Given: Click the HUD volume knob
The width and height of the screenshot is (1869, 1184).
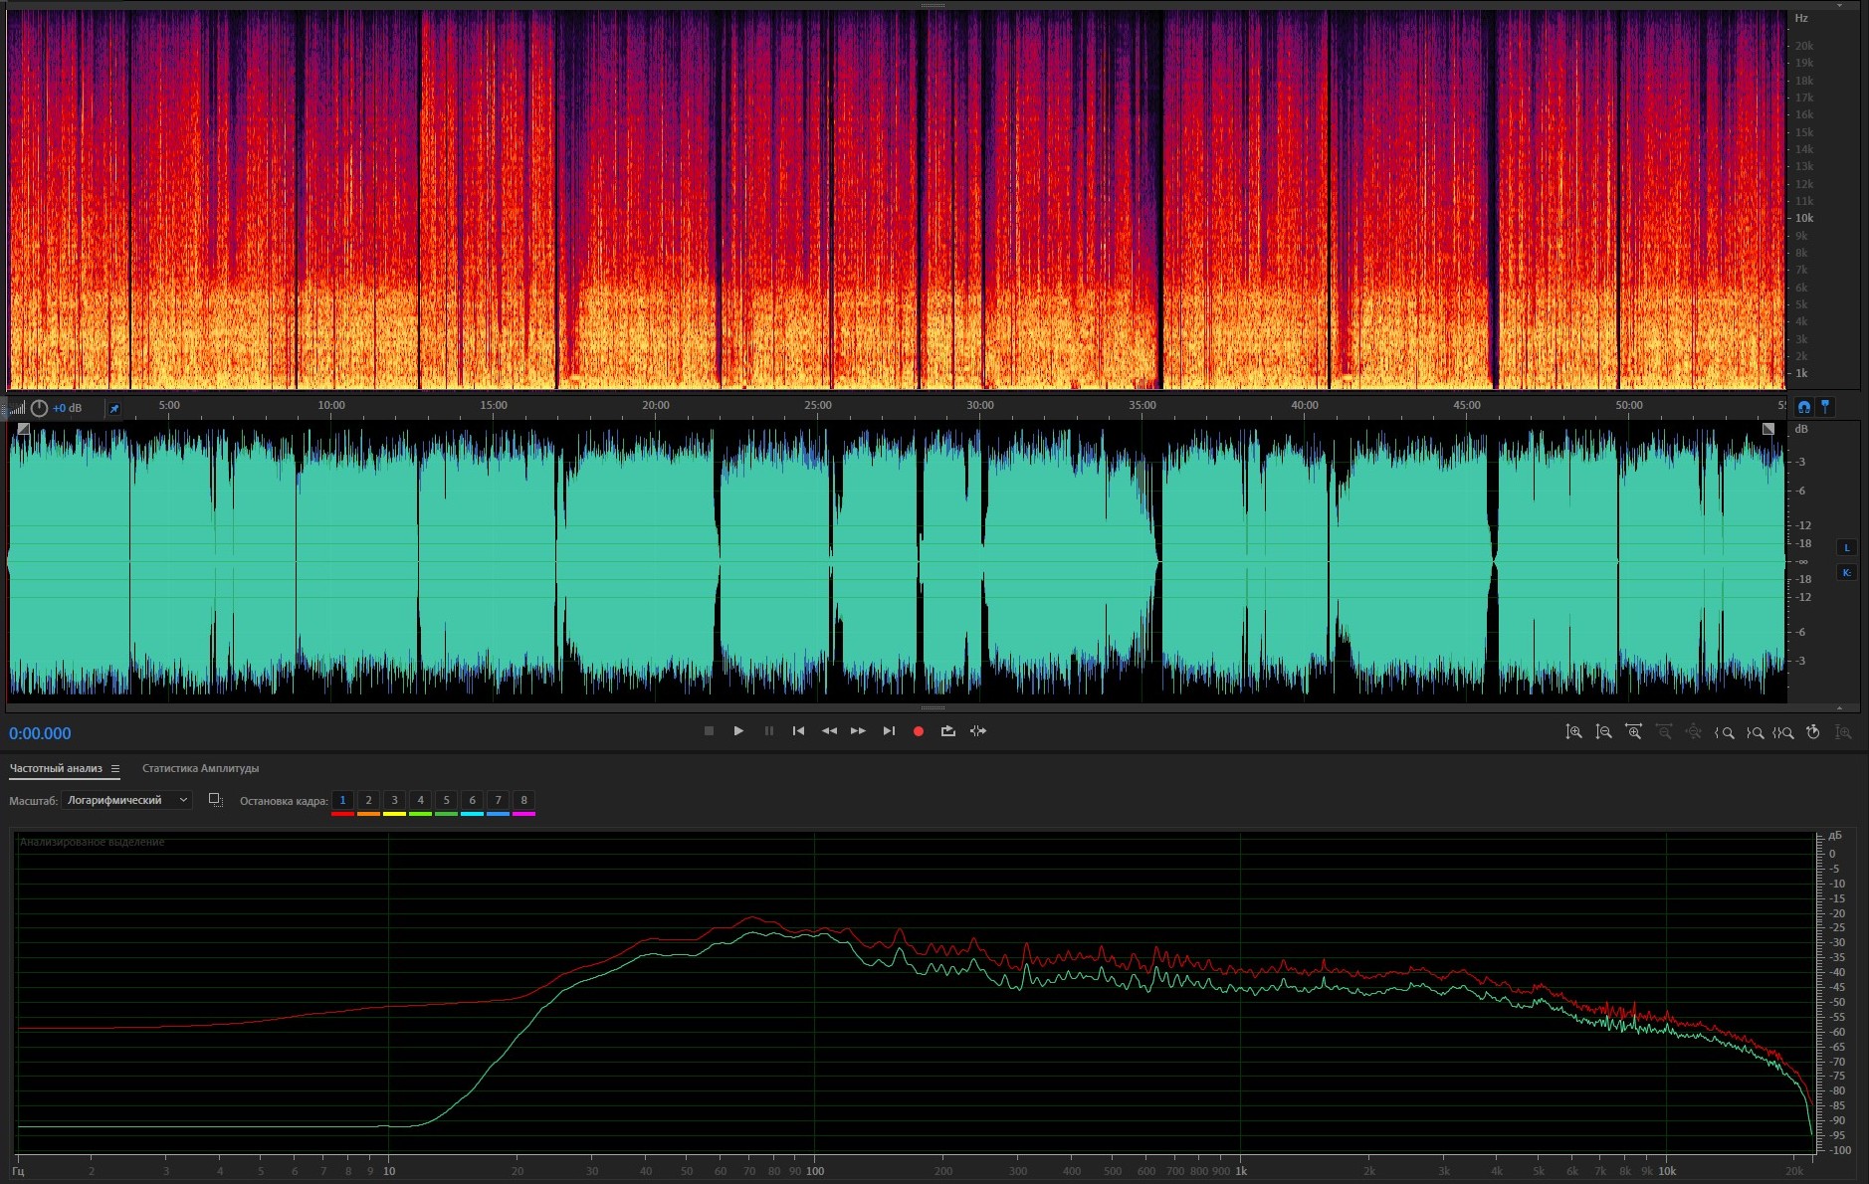Looking at the screenshot, I should click(39, 408).
